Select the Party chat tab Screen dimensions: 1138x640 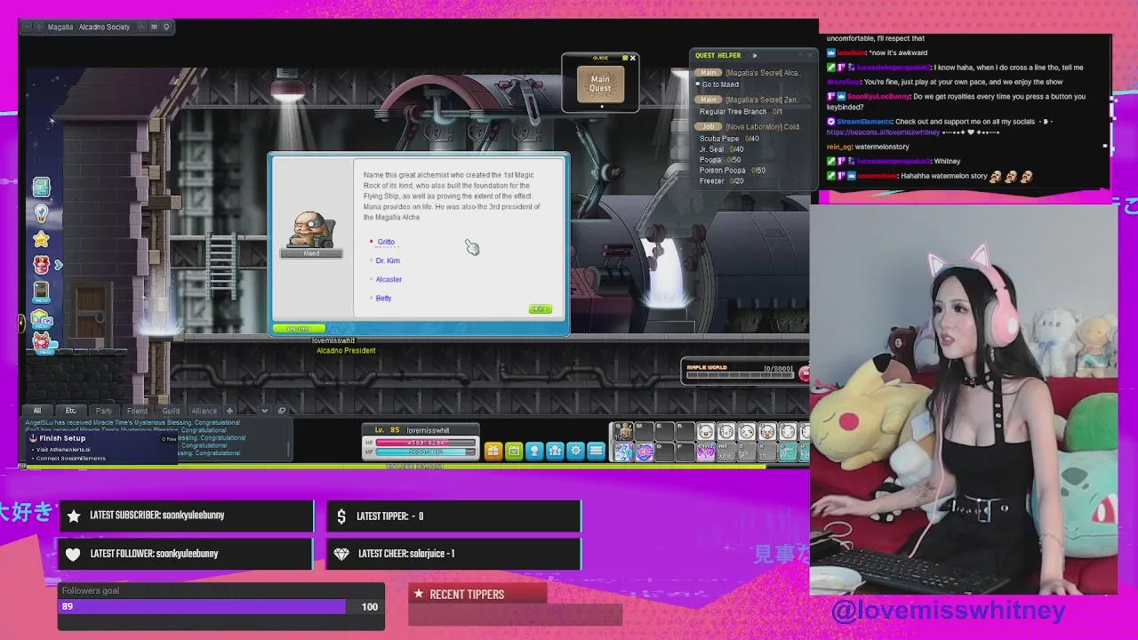point(104,411)
